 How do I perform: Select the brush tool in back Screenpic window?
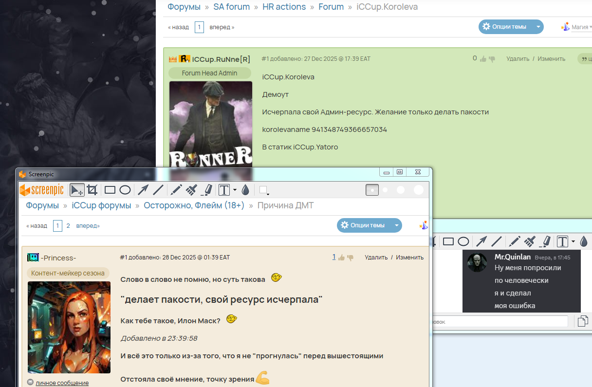coord(530,241)
